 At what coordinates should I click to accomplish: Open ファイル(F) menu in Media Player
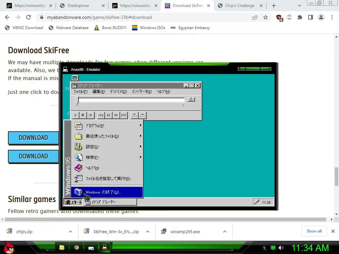pyautogui.click(x=80, y=92)
